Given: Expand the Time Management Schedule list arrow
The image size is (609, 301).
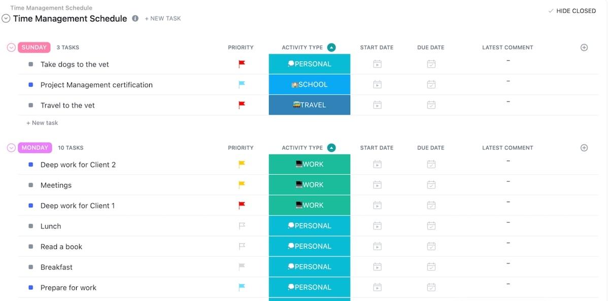Looking at the screenshot, I should click(6, 18).
